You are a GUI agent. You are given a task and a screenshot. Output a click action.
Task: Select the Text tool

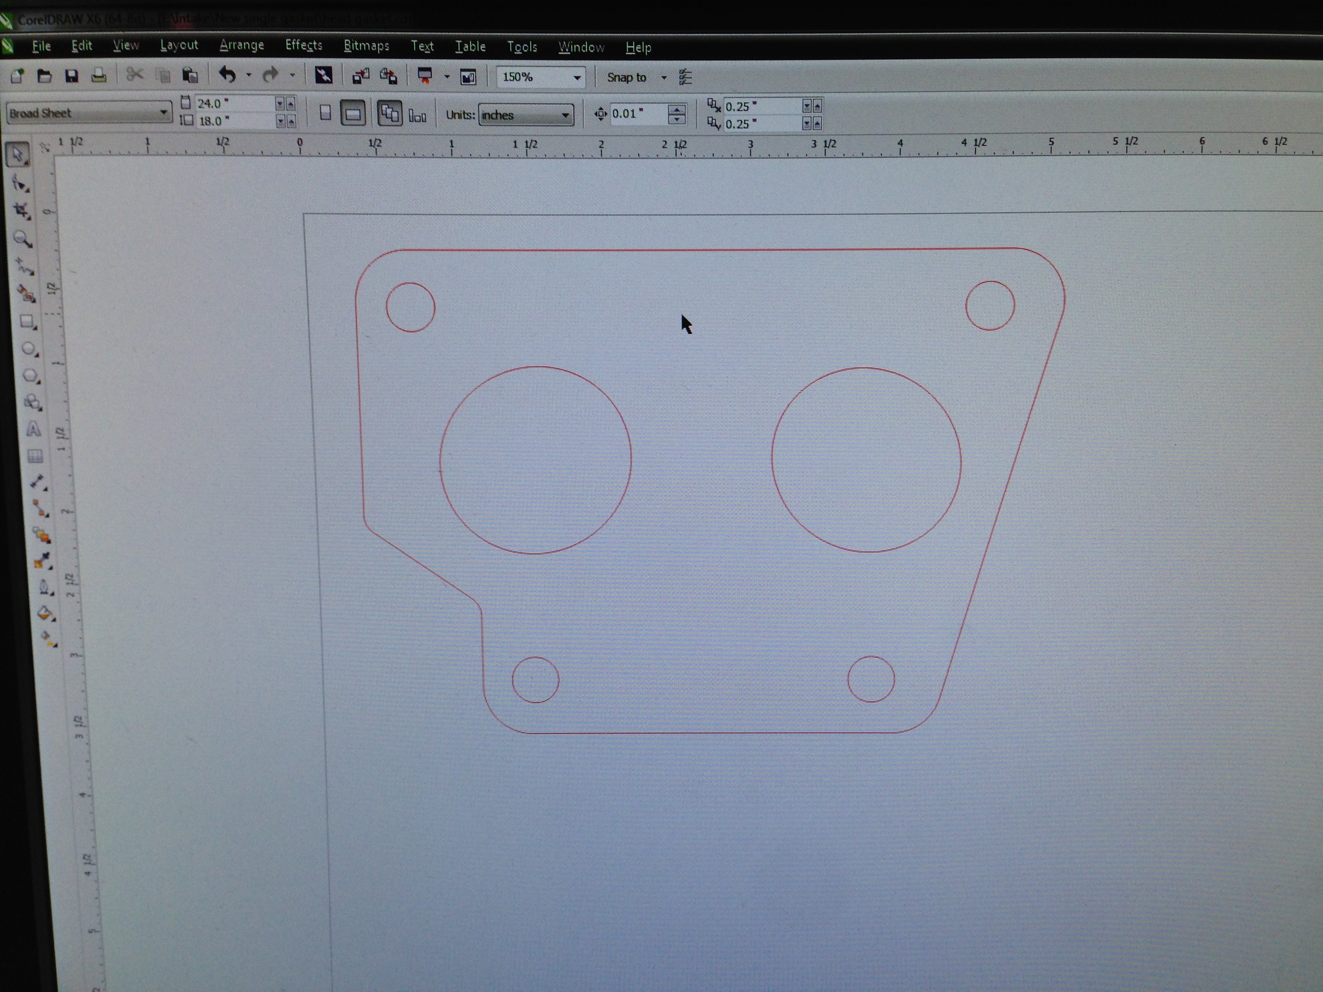click(34, 429)
